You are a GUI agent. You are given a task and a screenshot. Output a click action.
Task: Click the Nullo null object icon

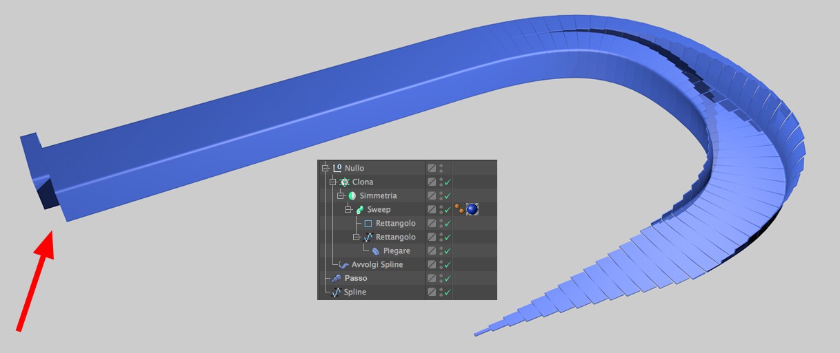[337, 168]
